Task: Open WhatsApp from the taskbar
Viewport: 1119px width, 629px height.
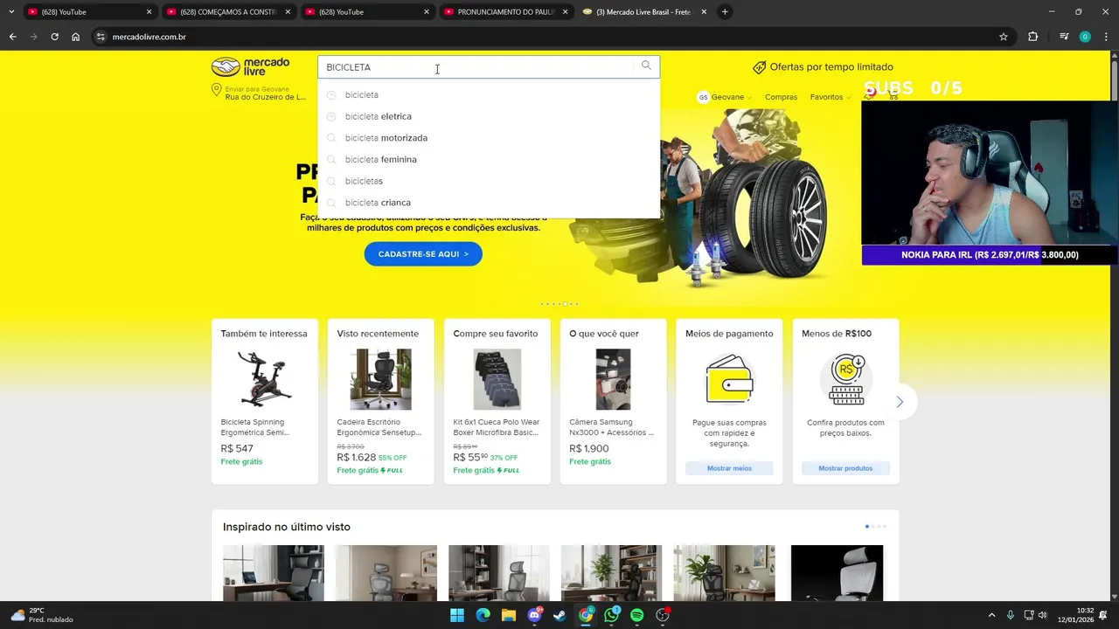Action: click(611, 615)
